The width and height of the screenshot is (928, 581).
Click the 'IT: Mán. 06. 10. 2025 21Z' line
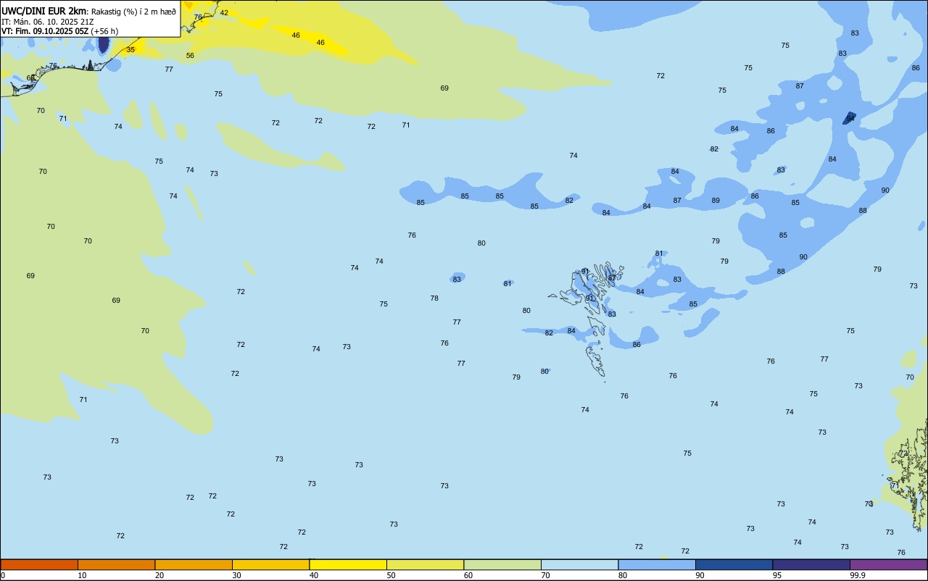coord(47,21)
